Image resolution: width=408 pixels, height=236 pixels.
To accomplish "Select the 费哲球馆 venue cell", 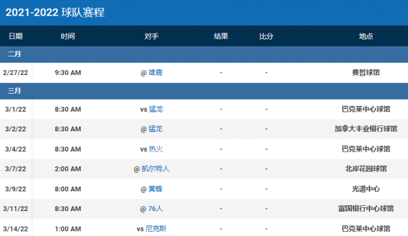I will tap(366, 73).
